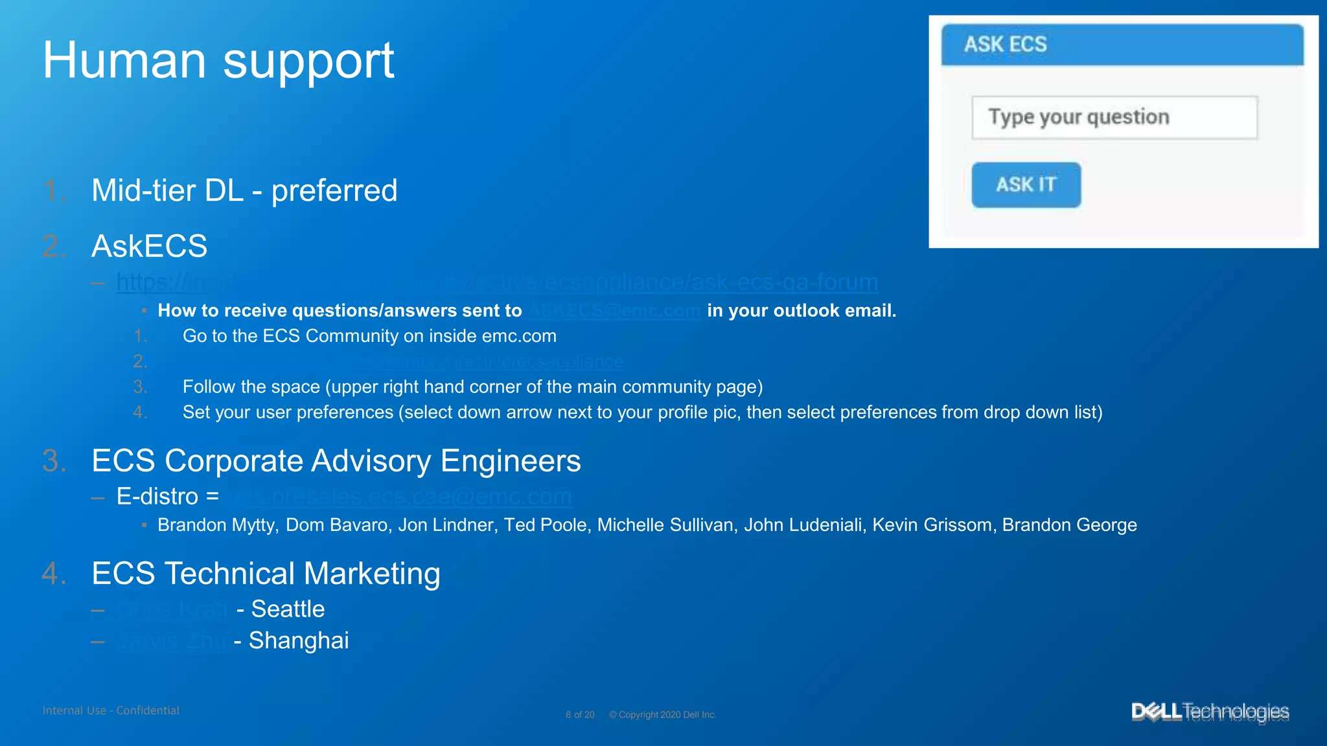Click the Copyright 2020 Dell Inc. text
This screenshot has width=1327, height=746.
(662, 715)
